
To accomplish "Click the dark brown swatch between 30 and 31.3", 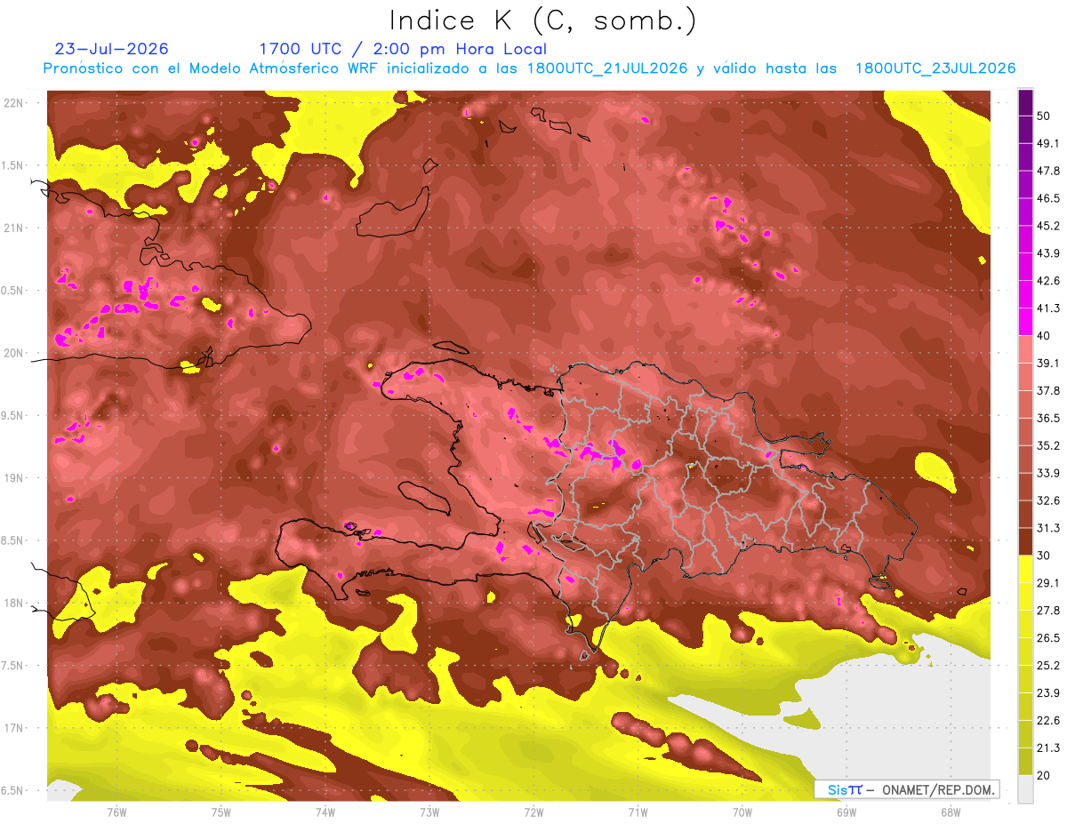I will coord(1025,541).
